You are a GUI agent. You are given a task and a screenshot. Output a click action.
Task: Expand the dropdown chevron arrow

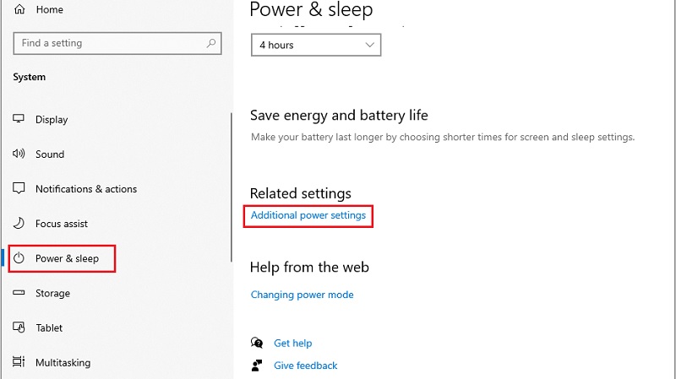coord(369,45)
